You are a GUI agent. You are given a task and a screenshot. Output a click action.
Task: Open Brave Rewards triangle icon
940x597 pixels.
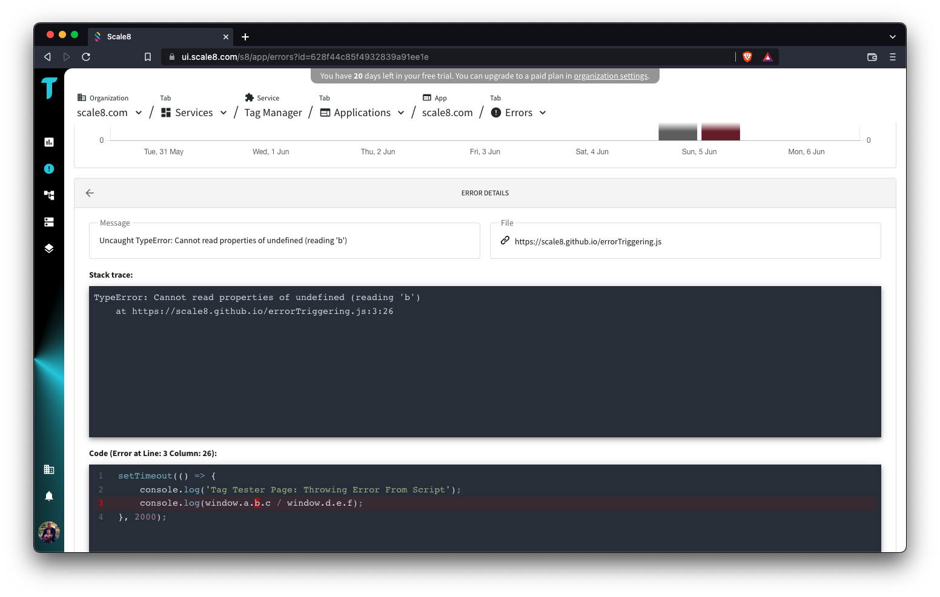[x=767, y=57]
